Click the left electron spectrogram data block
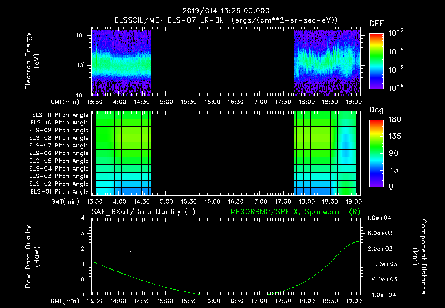 (121, 63)
